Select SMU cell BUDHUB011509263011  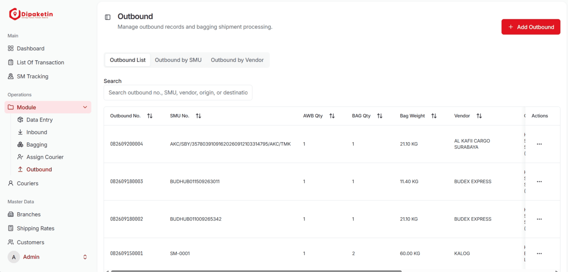(x=195, y=181)
